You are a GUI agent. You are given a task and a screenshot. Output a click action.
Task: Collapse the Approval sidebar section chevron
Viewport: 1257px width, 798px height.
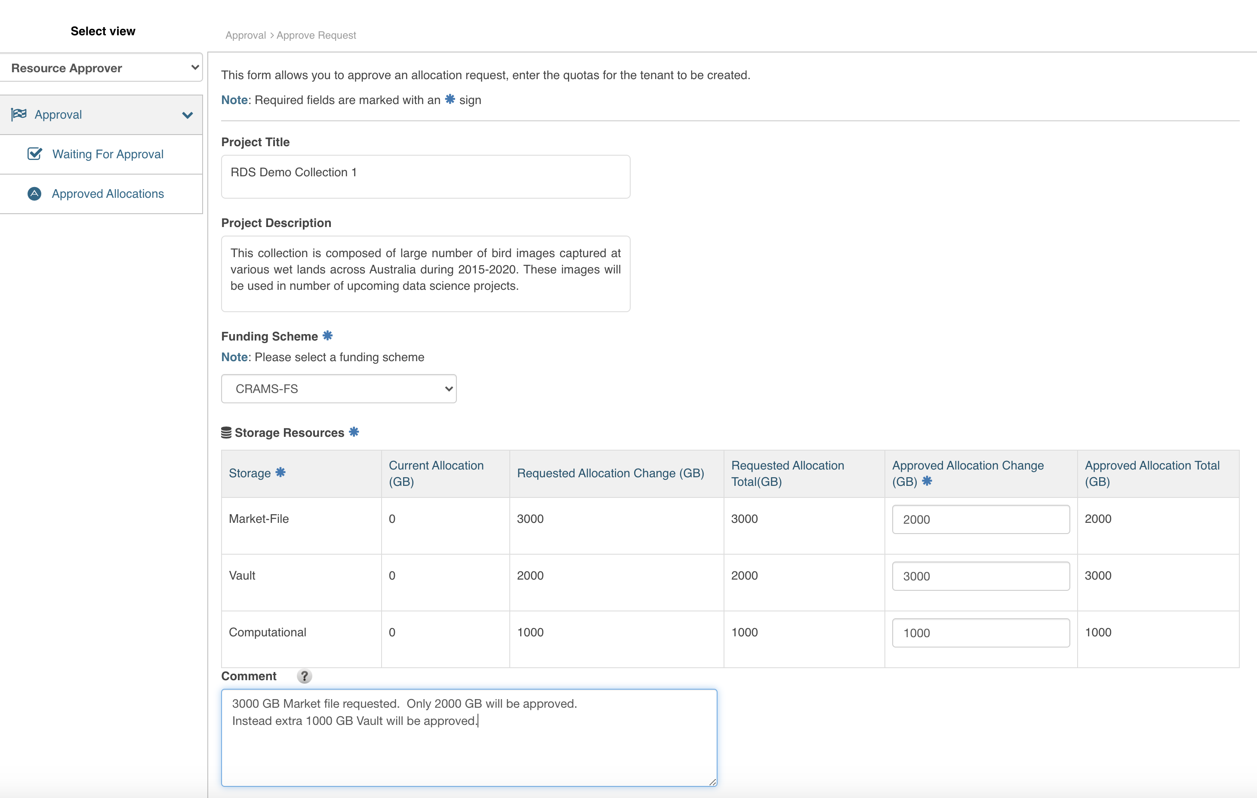[188, 115]
